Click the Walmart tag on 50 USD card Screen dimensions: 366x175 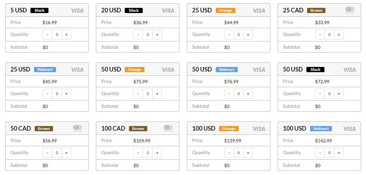[x=227, y=70]
